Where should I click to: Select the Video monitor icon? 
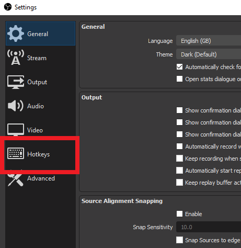(16, 130)
